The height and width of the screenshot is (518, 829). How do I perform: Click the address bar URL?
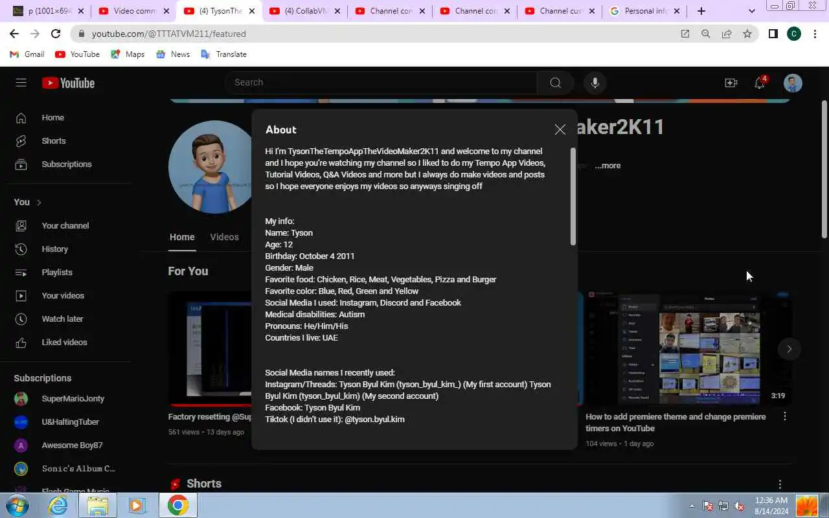click(x=169, y=34)
